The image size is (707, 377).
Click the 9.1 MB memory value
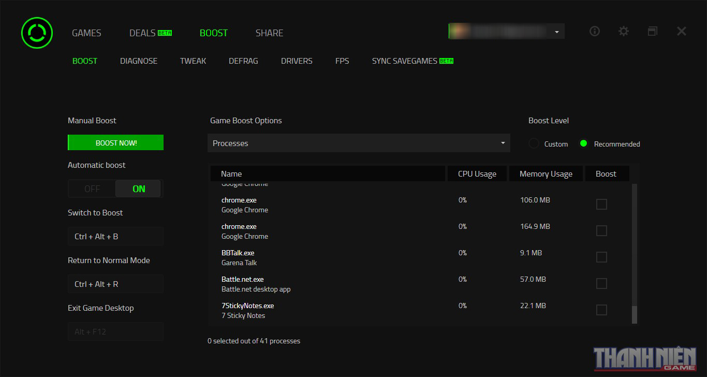531,253
